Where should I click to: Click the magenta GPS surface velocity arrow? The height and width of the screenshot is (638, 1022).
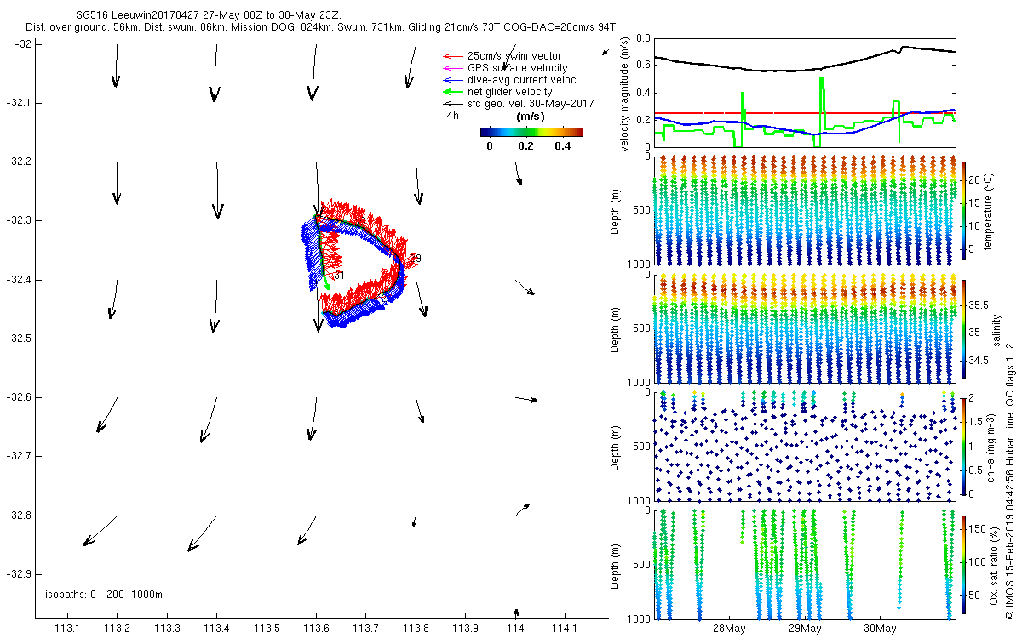[451, 68]
